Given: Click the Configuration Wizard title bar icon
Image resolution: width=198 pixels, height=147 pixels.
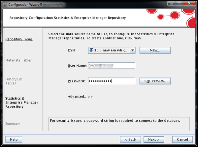Looking at the screenshot, I should 5,4.
